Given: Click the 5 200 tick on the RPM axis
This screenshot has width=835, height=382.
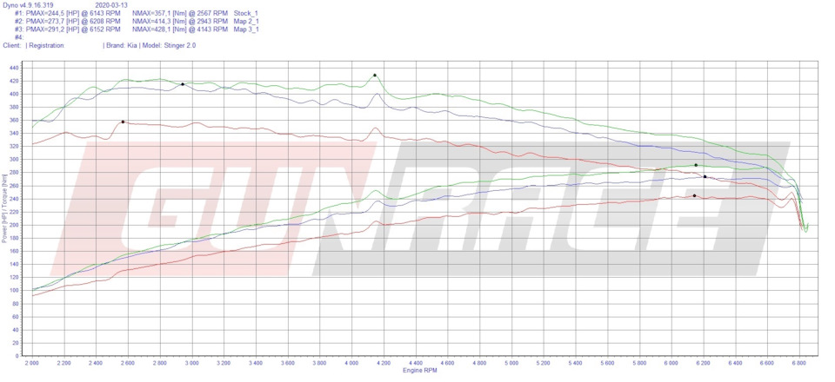Looking at the screenshot, I should click(543, 363).
